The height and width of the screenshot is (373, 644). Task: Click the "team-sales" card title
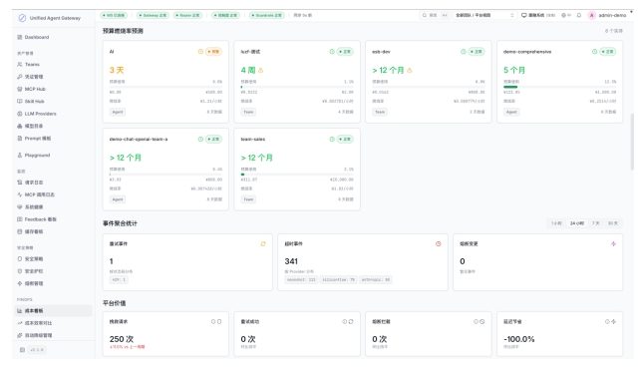pos(253,139)
